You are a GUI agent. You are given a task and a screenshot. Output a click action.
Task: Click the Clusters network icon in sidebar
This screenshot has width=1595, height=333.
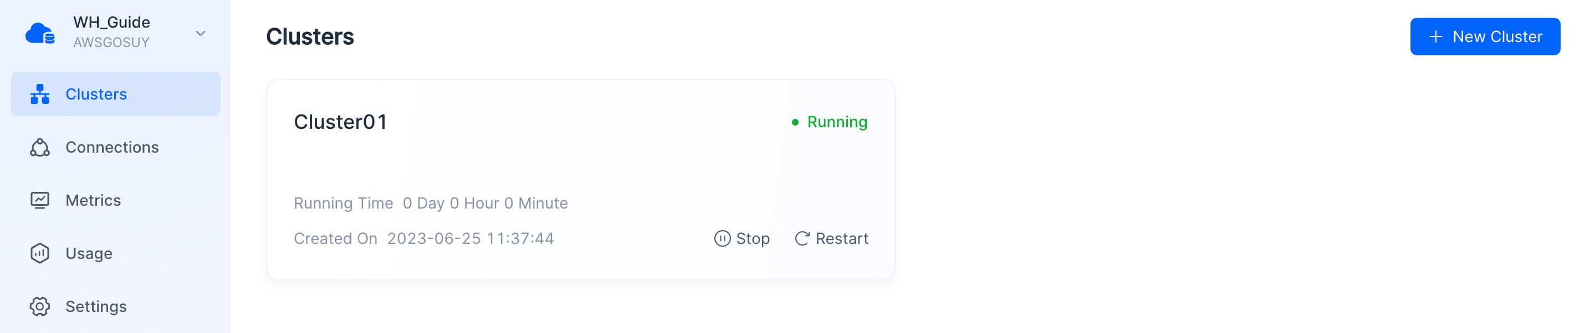point(40,94)
